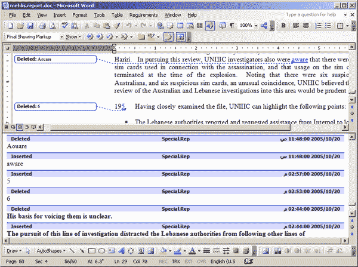Viewport: 358px width, 267px height.
Task: Click the New blank document icon
Action: (x=11, y=26)
